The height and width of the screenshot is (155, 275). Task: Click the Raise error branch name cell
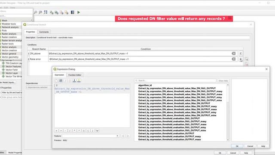tap(39, 59)
